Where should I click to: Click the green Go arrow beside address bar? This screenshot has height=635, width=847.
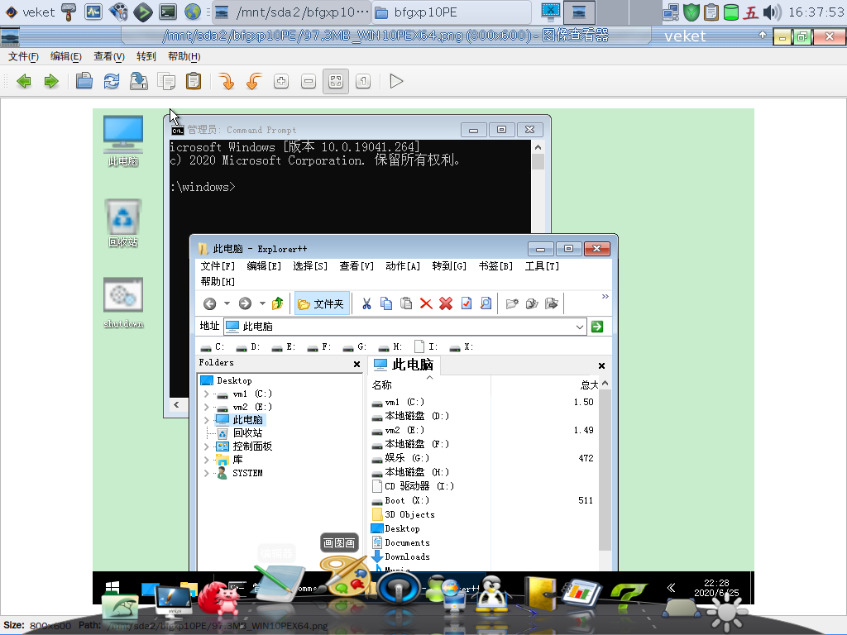pos(597,327)
